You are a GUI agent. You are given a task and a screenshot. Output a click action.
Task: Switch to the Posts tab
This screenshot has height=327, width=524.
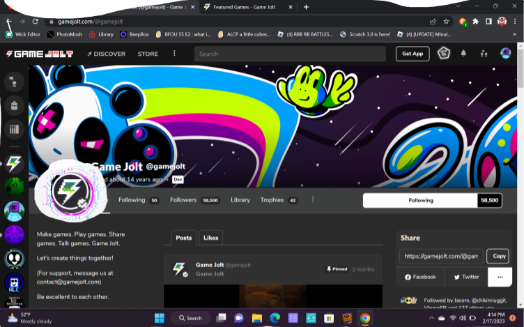(184, 238)
